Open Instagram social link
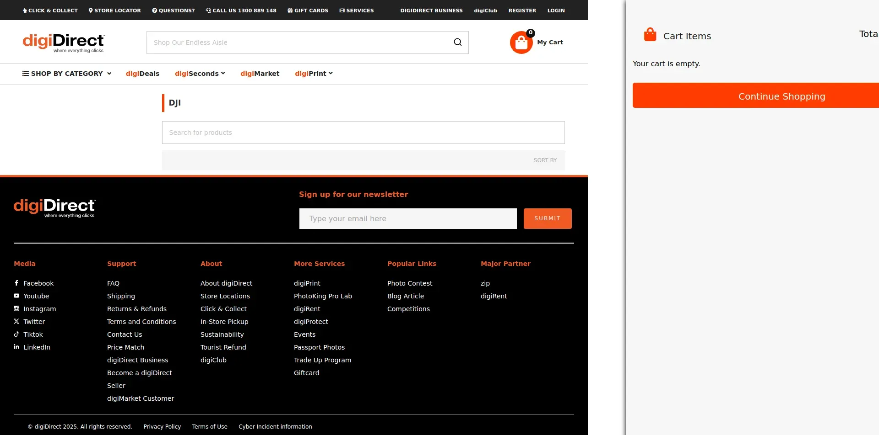Viewport: 879px width, 435px height. point(35,309)
